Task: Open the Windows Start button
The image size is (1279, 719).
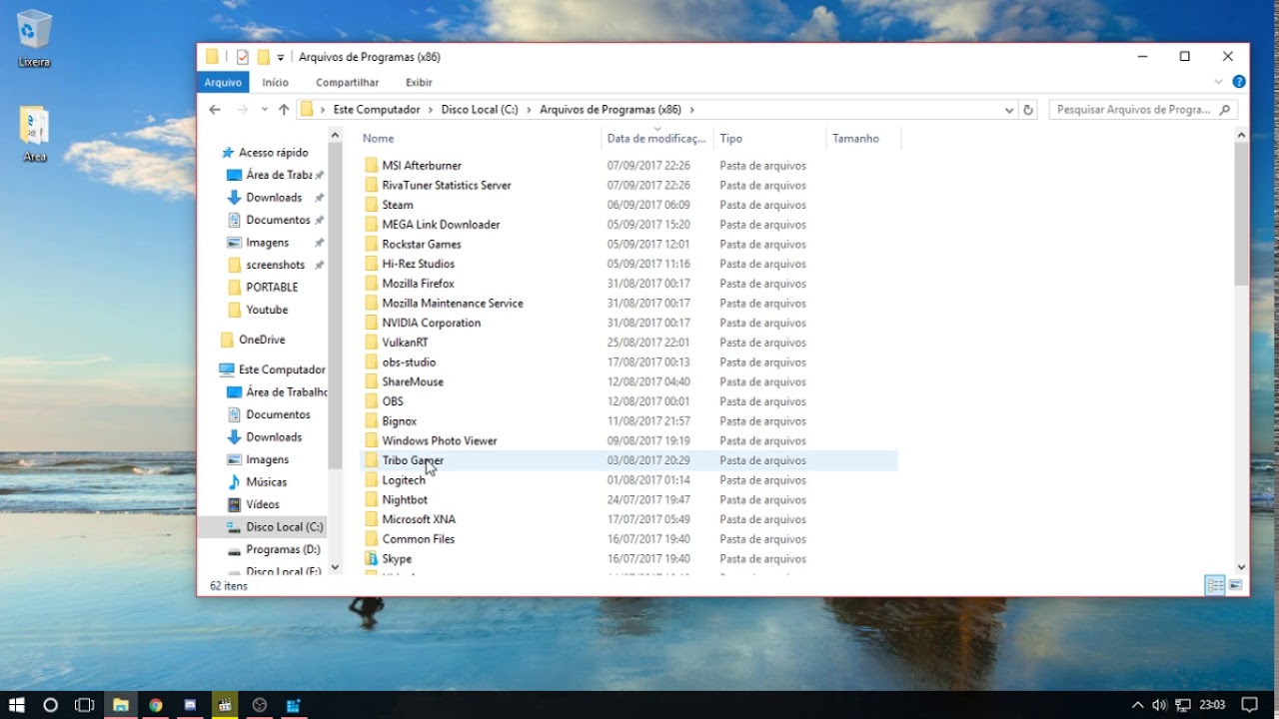Action: click(x=17, y=705)
